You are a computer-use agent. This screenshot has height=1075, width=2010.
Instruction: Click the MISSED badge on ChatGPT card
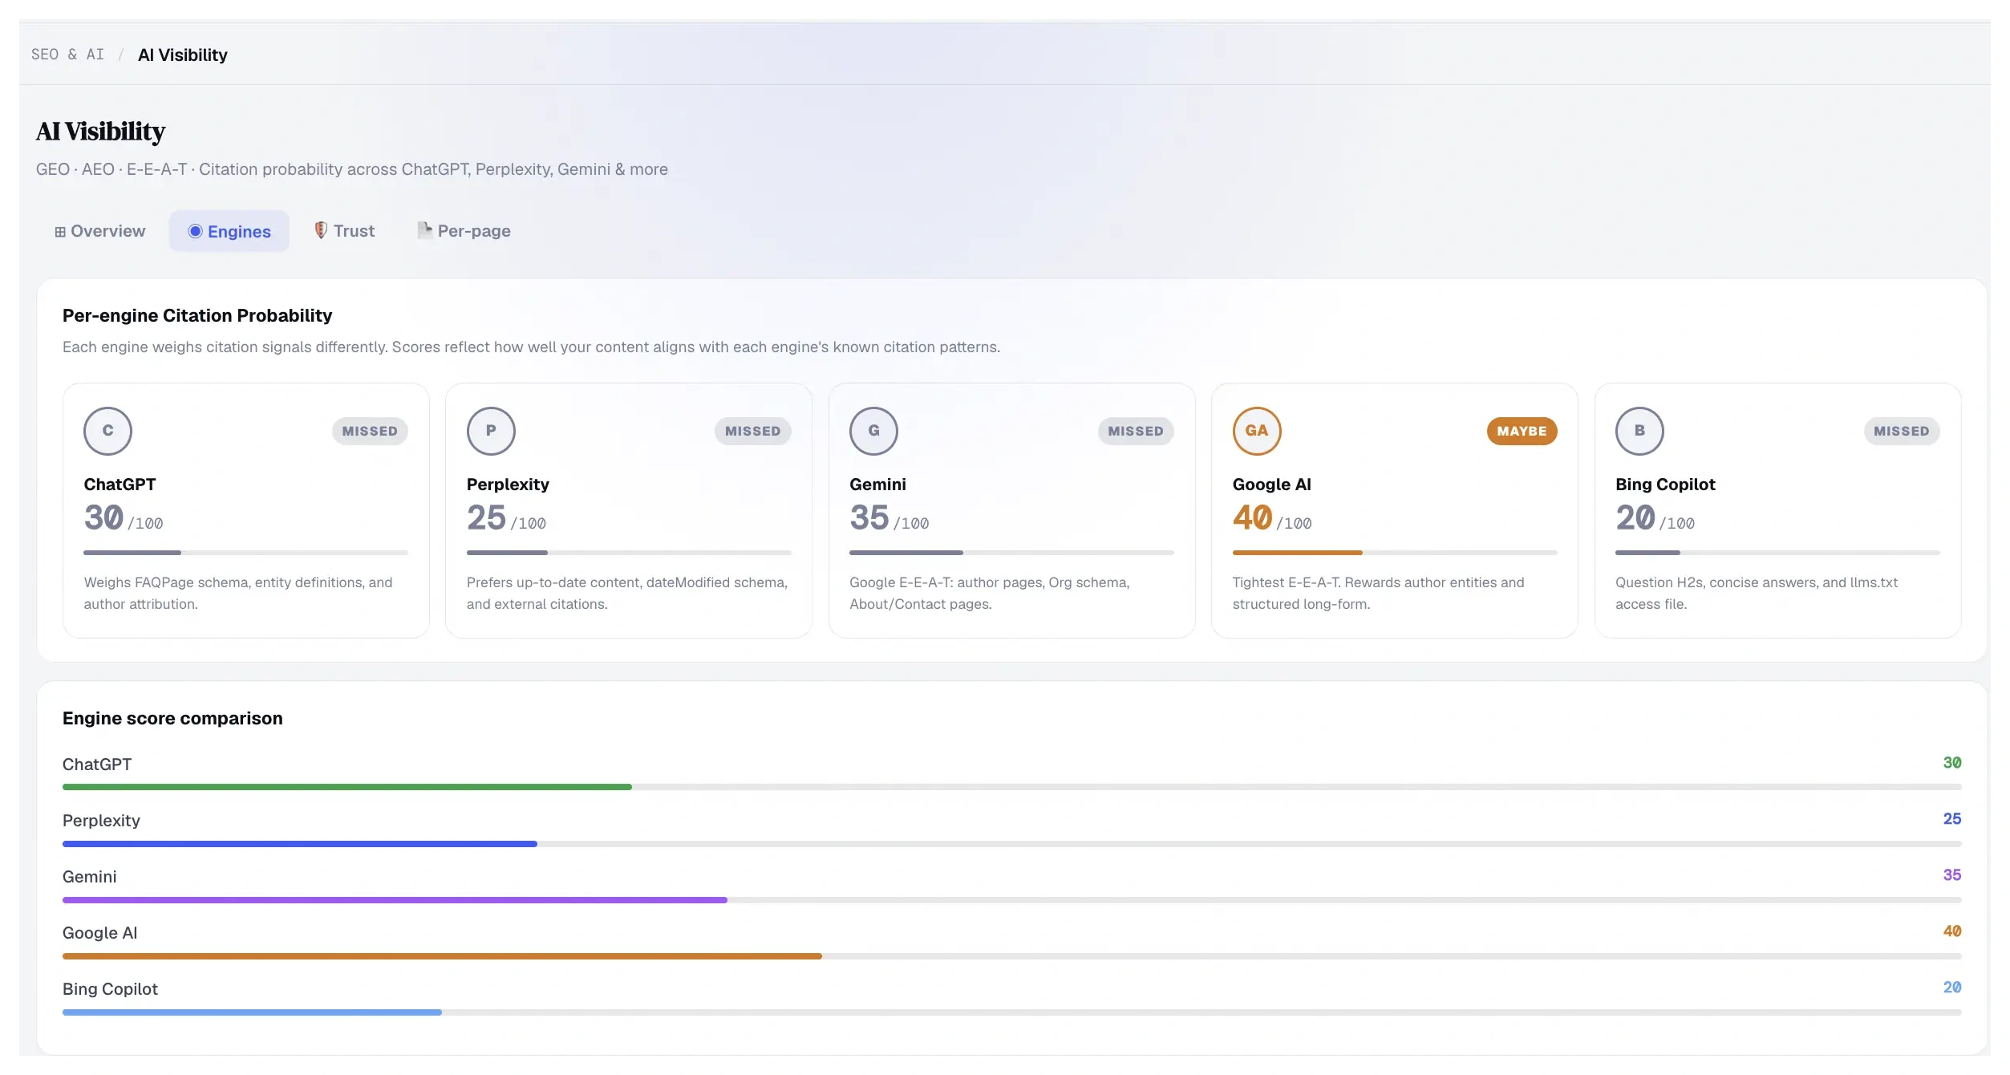click(370, 431)
